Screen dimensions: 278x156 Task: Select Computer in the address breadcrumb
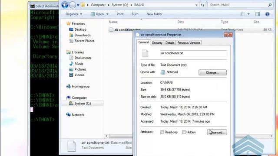coord(98,5)
